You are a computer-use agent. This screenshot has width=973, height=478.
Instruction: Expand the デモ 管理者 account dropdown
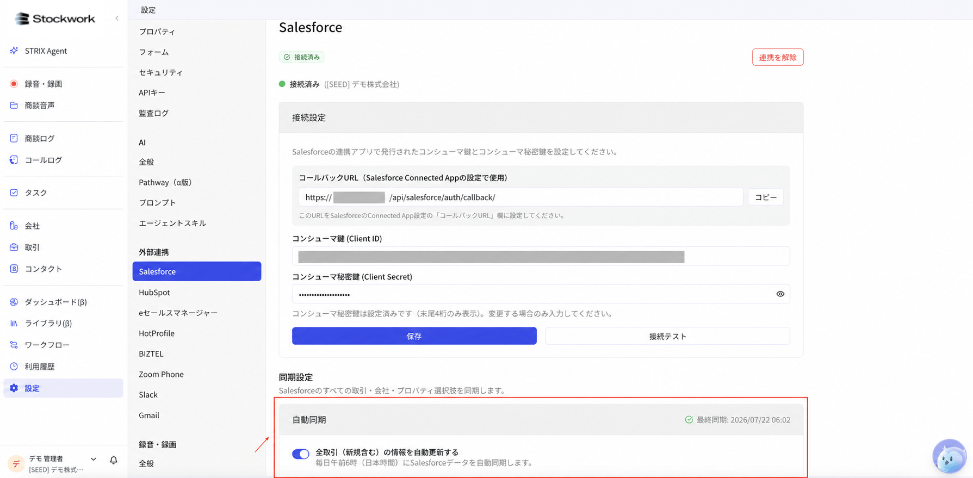pos(94,460)
